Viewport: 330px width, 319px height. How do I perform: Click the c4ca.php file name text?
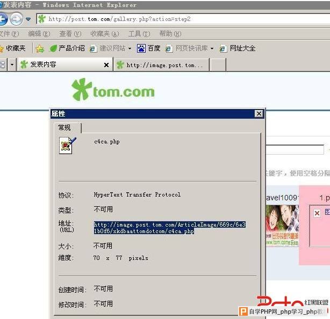point(107,142)
